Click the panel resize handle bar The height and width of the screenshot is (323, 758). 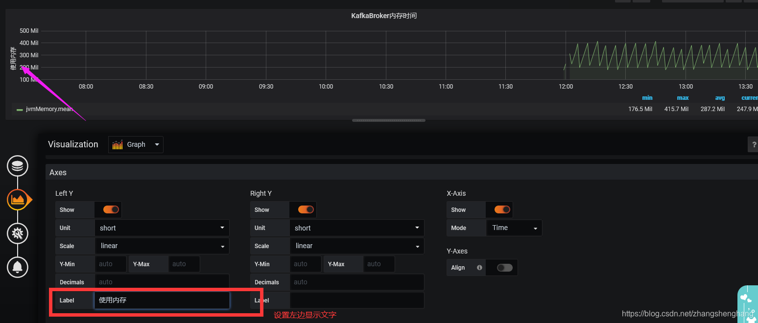coord(389,120)
